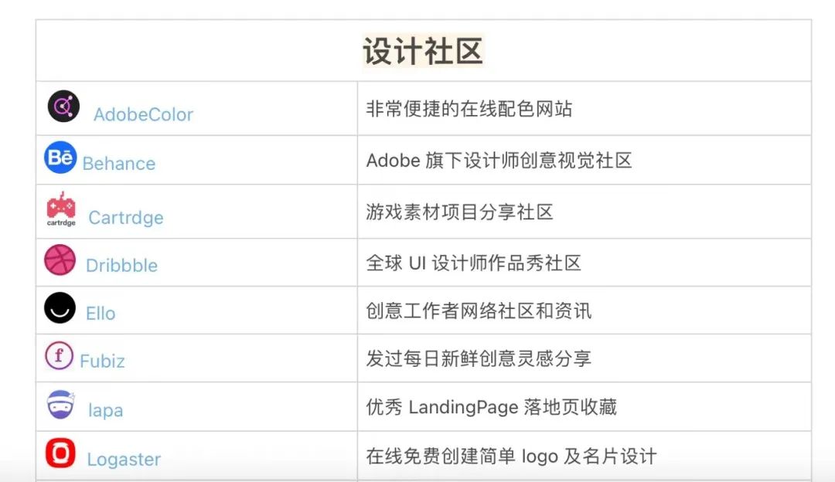Open the Behance link

point(119,163)
